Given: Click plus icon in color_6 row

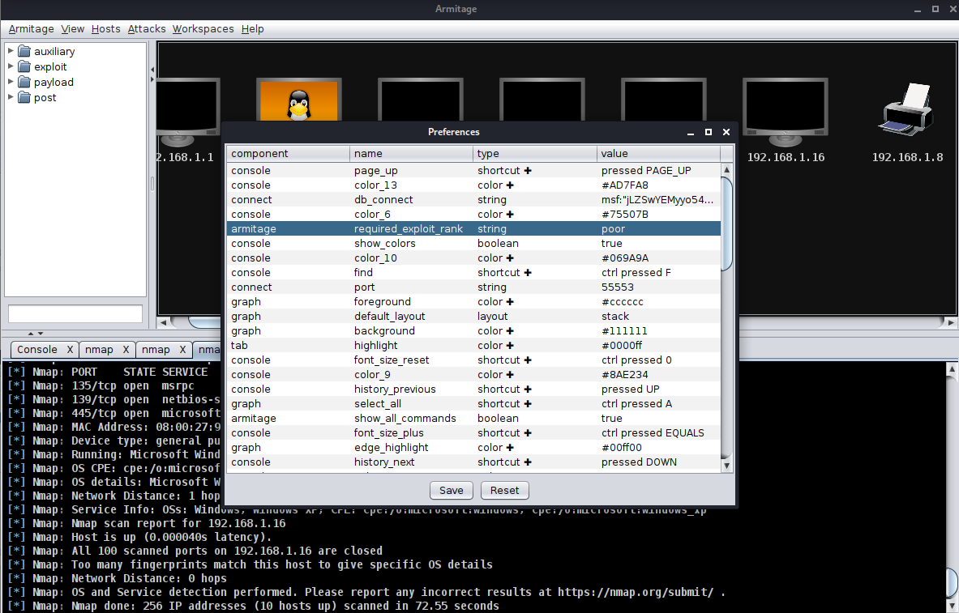Looking at the screenshot, I should coord(510,215).
